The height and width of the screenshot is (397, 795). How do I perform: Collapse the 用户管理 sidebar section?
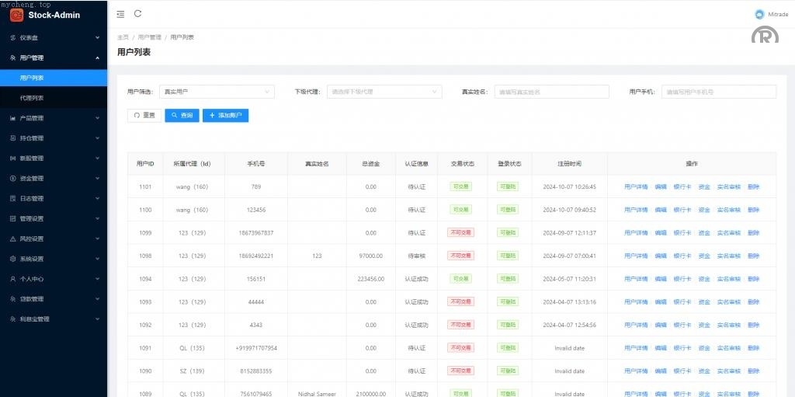click(53, 57)
